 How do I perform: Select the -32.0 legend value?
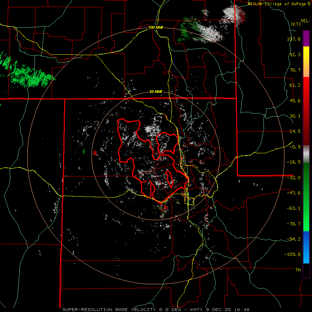pyautogui.click(x=294, y=178)
